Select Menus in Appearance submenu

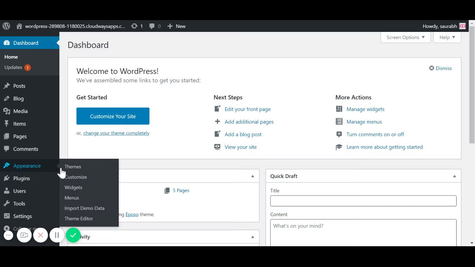tap(72, 198)
